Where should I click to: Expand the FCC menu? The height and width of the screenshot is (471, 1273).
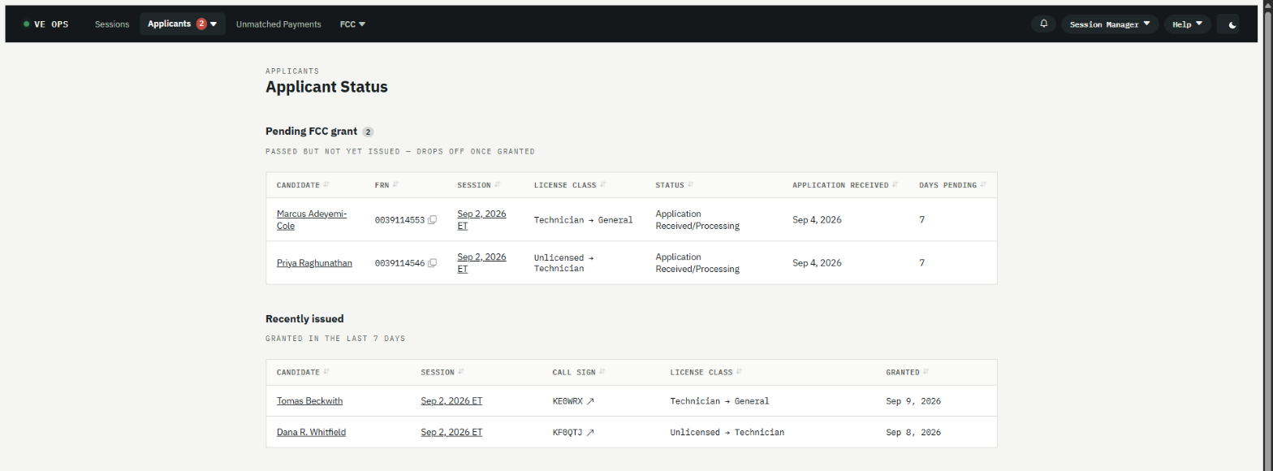(352, 24)
